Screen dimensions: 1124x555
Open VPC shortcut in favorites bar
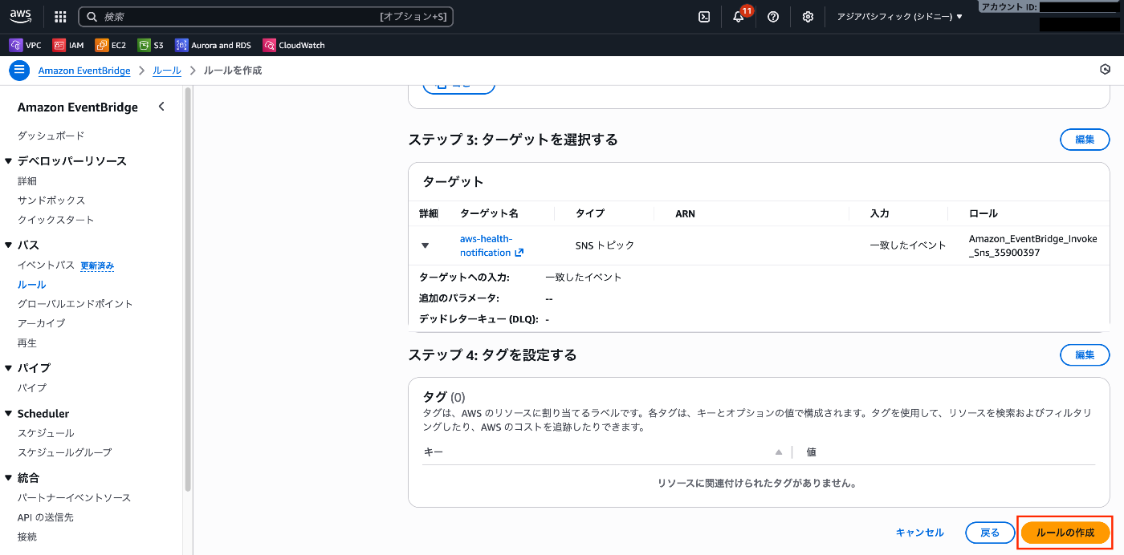tap(25, 46)
